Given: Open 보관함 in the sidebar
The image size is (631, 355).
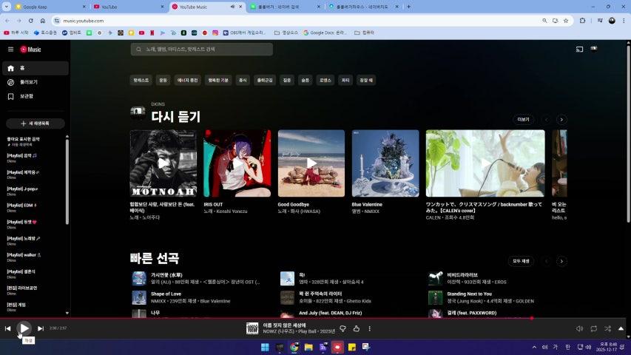Looking at the screenshot, I should pos(26,96).
